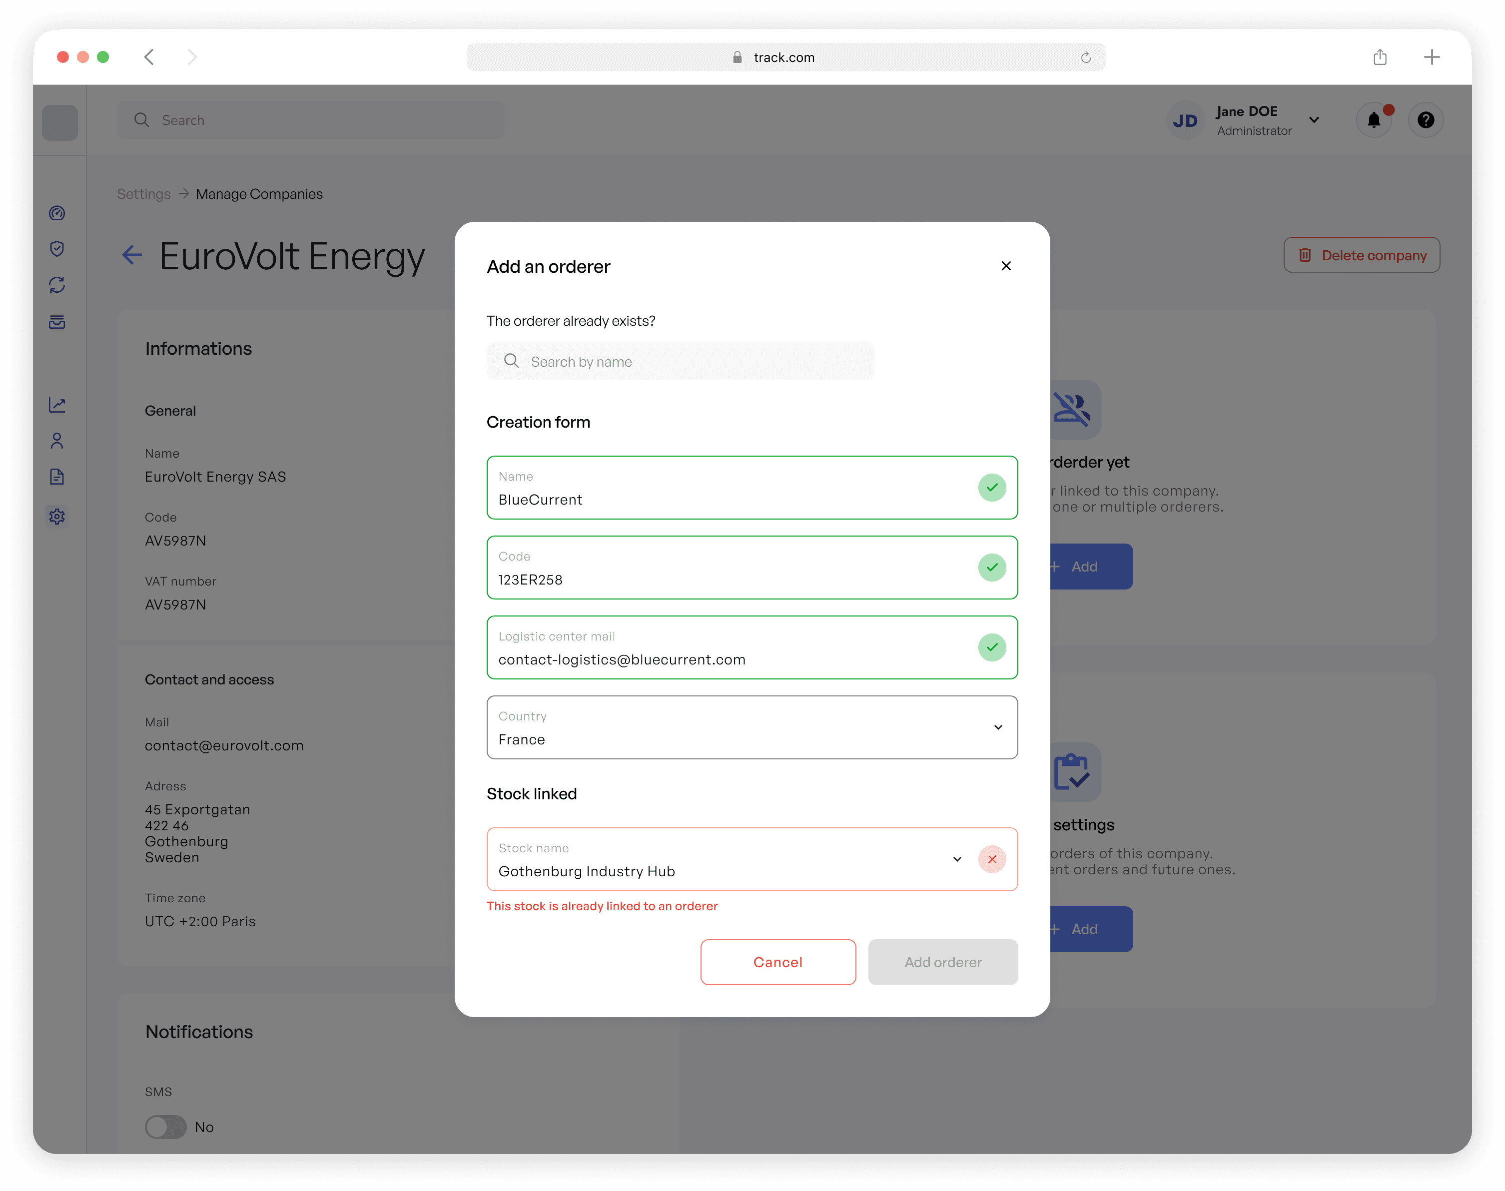Expand the Country dropdown
This screenshot has width=1505, height=1191.
[998, 727]
